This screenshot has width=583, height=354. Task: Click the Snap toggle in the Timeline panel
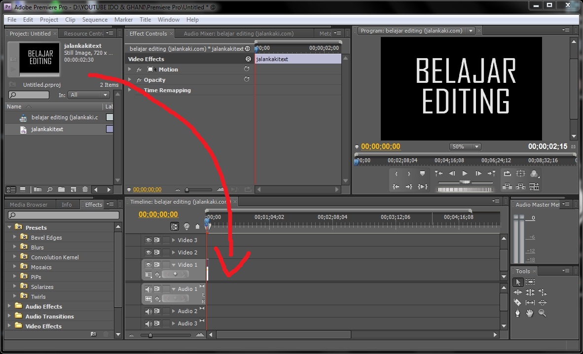pos(175,226)
